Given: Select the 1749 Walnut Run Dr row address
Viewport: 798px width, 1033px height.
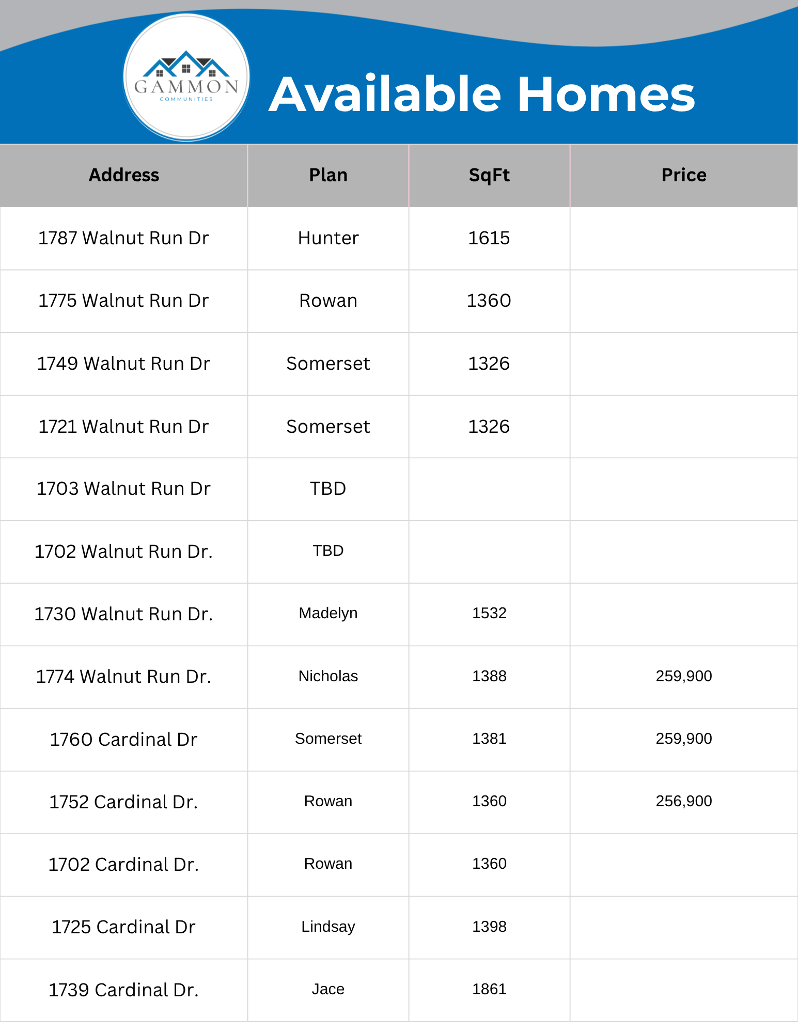Looking at the screenshot, I should (x=123, y=364).
